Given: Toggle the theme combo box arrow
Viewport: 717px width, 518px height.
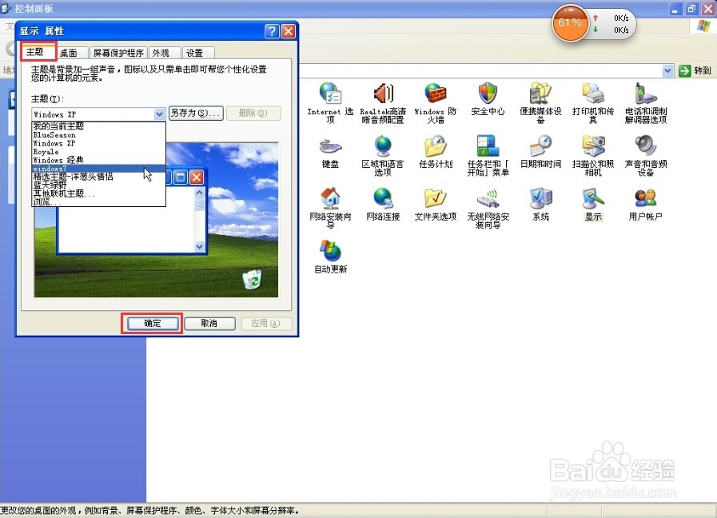Looking at the screenshot, I should pyautogui.click(x=159, y=114).
